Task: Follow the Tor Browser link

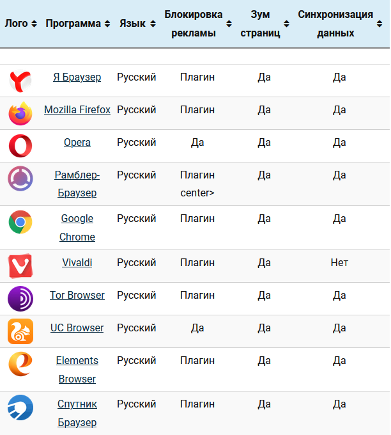Action: pos(77,295)
